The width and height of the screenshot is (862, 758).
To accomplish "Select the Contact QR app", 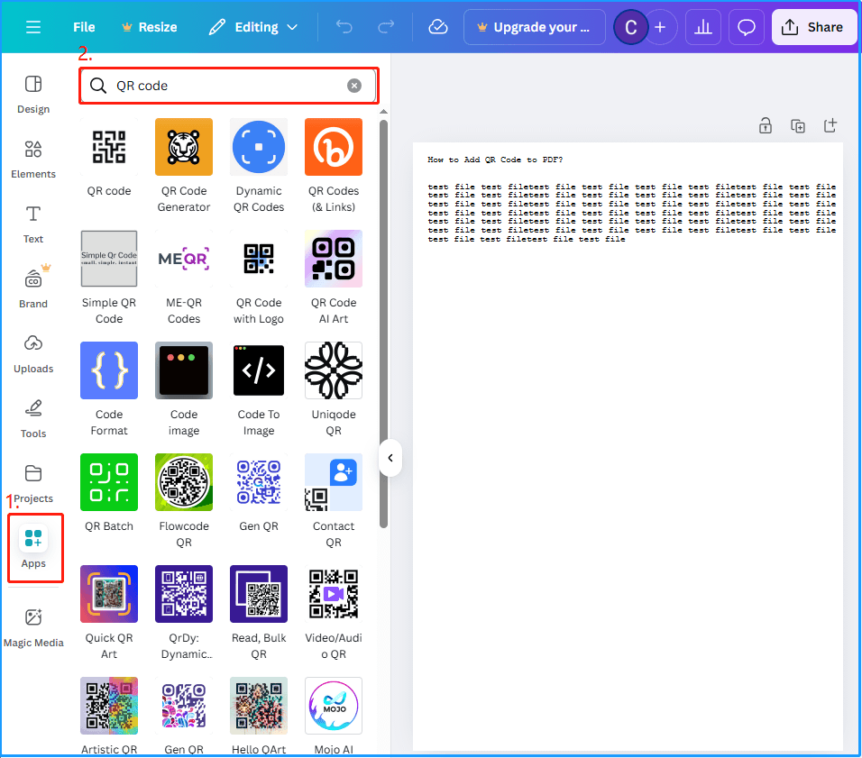I will click(333, 501).
